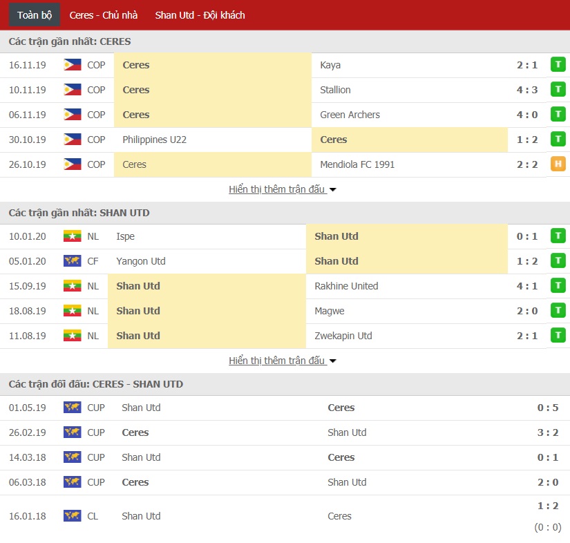
Task: Click Myanmar flag in 18.08.19 Magwe row
Action: [x=73, y=311]
